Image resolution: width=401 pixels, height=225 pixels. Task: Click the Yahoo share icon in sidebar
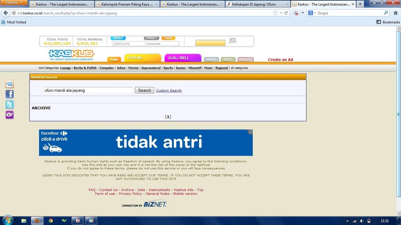pos(10,115)
